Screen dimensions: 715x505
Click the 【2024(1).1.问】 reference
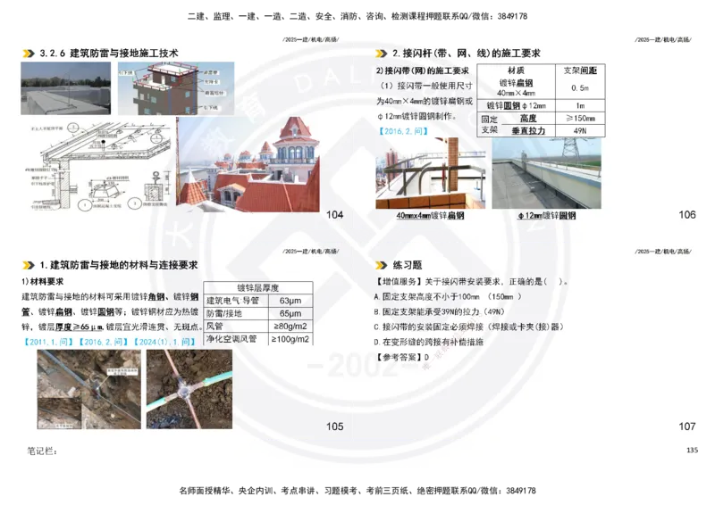[x=164, y=342]
